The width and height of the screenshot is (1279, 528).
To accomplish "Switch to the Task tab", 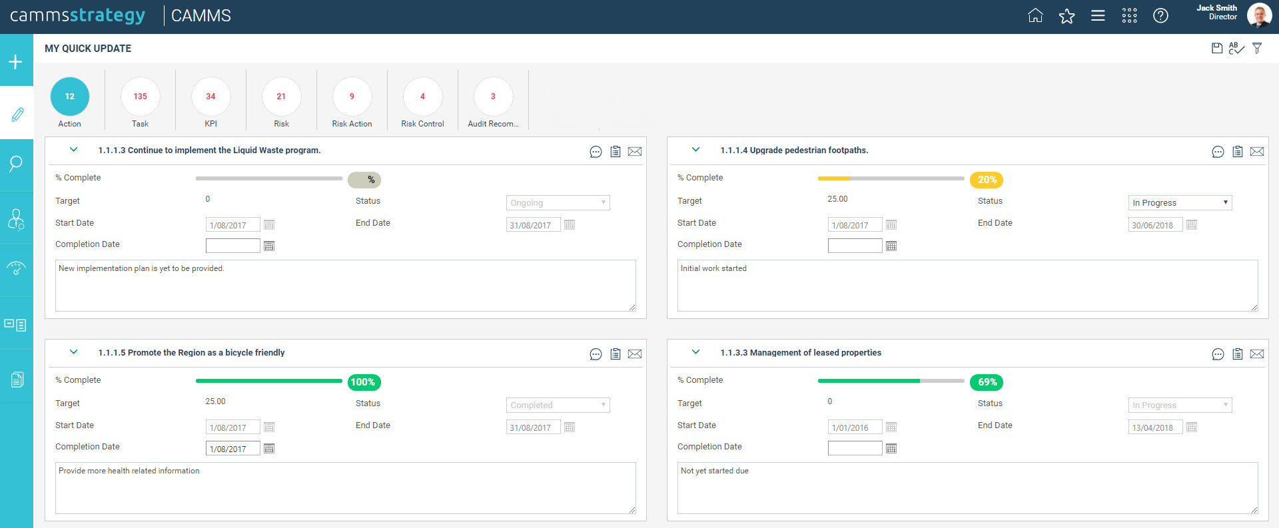I will click(140, 102).
